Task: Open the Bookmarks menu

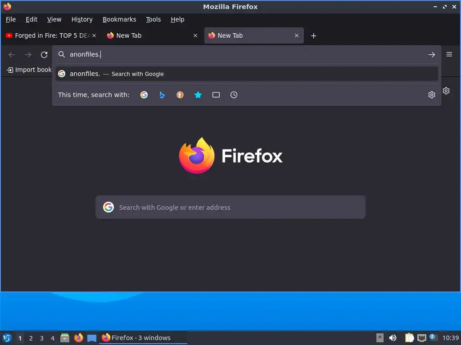Action: [x=119, y=19]
